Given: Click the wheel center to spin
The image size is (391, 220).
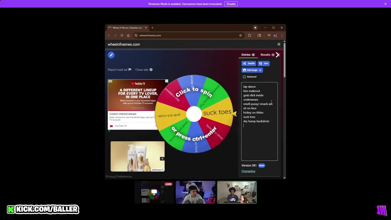Looking at the screenshot, I should 194,114.
